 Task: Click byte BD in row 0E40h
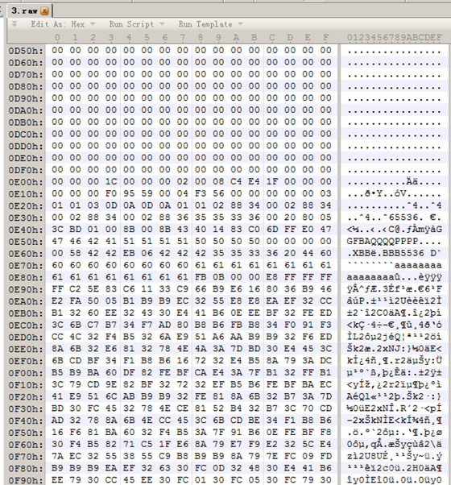pyautogui.click(x=75, y=229)
